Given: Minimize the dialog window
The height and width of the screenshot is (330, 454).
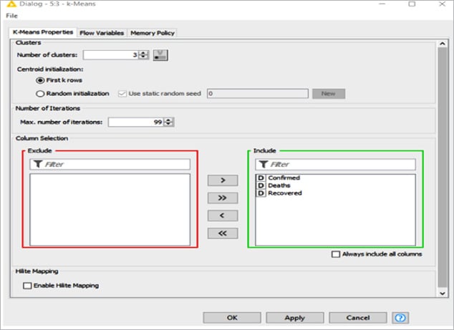Looking at the screenshot, I should click(x=382, y=4).
